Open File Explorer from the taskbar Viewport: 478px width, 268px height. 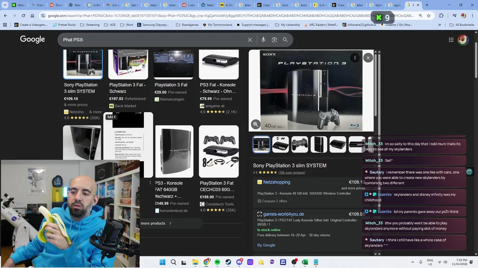(195, 262)
